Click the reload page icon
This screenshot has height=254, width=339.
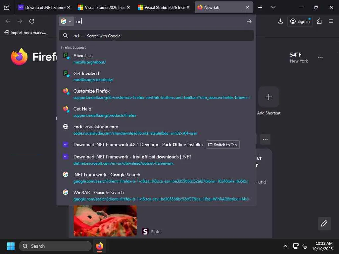point(32,21)
